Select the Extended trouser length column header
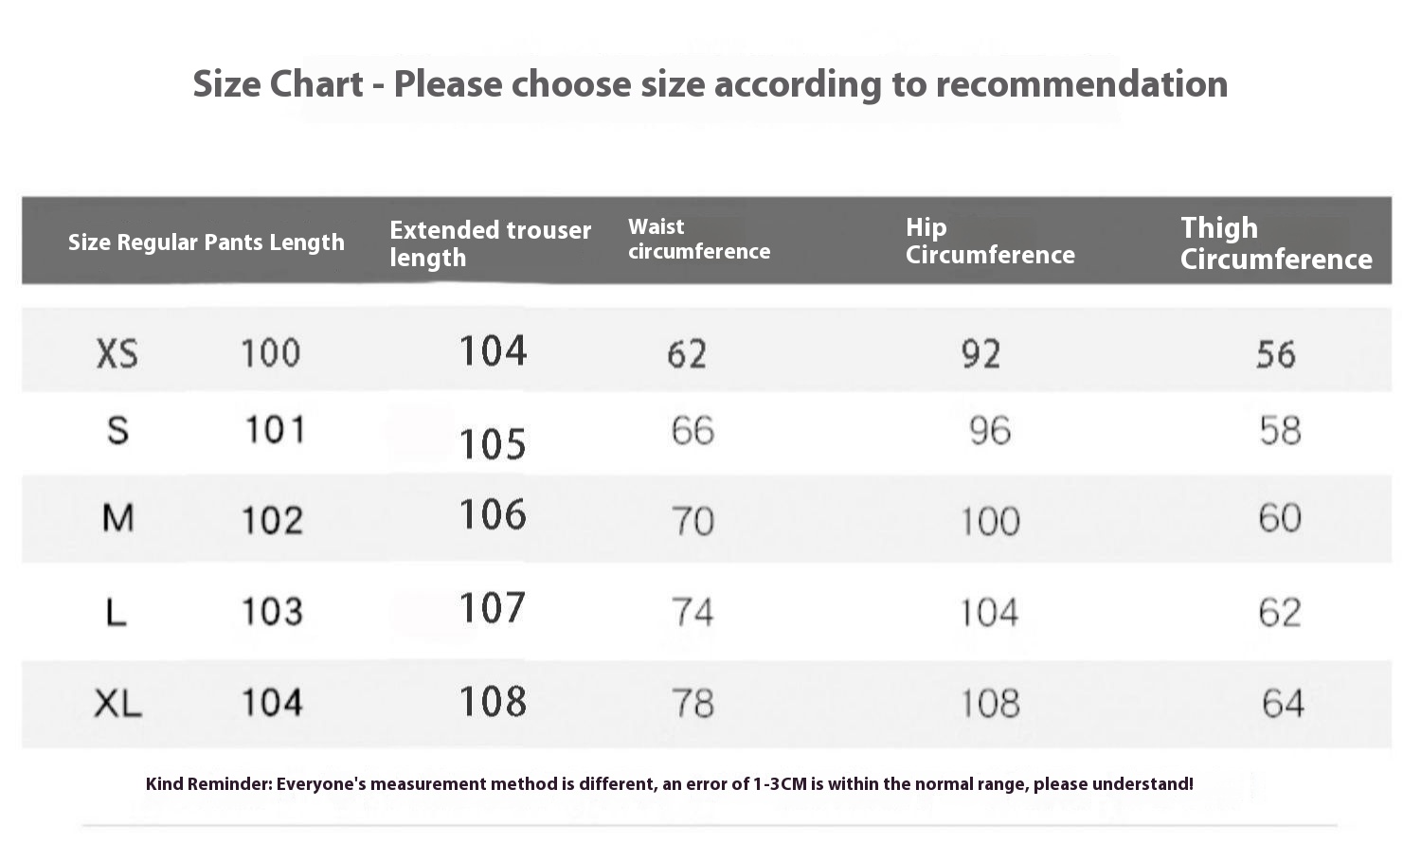Screen dimensions: 1421x861 [490, 243]
